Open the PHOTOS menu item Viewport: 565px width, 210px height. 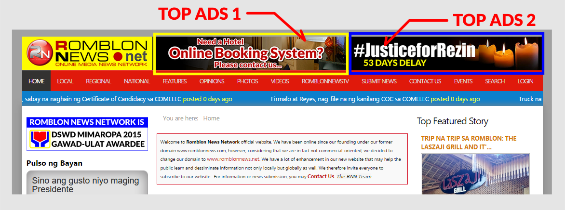pos(247,81)
